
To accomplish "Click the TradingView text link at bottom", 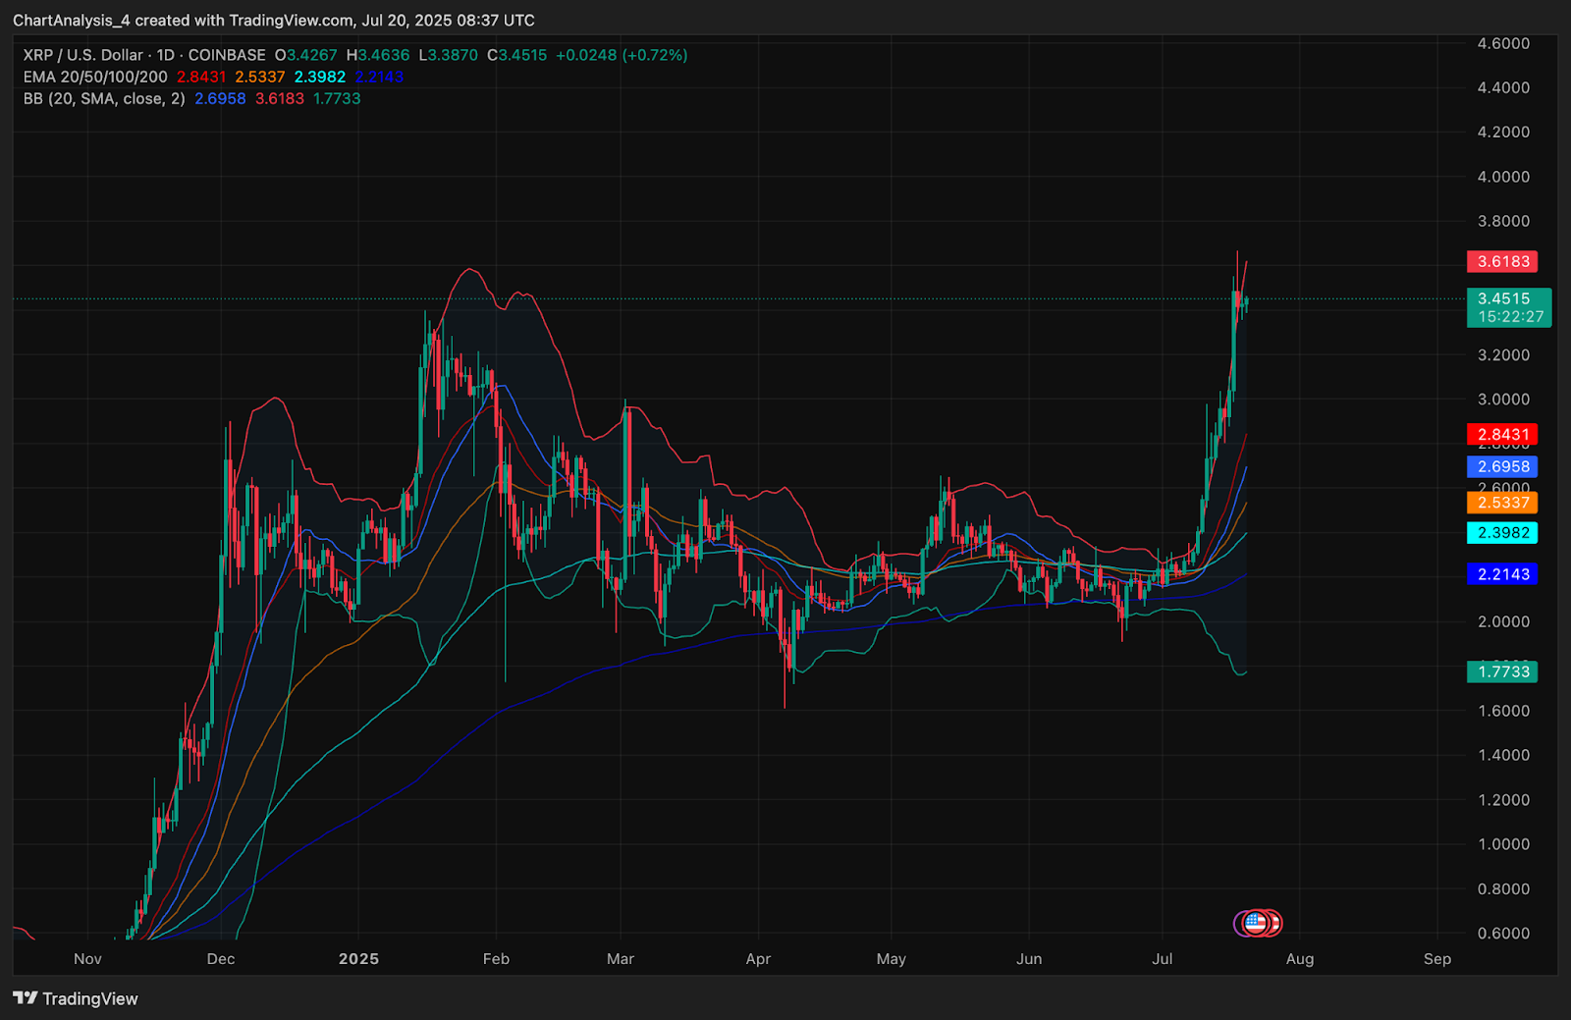I will [x=89, y=998].
